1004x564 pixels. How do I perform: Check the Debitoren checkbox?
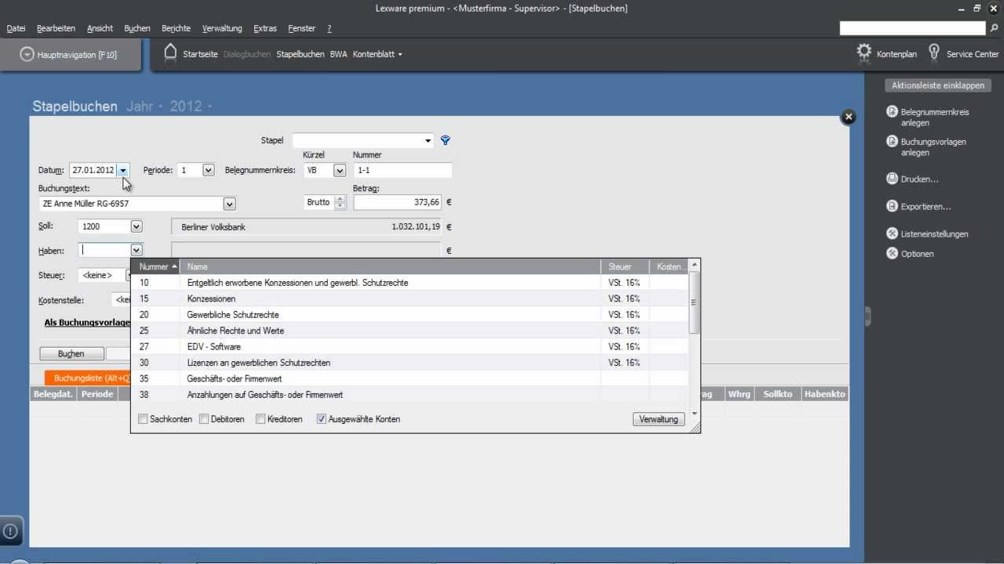[x=204, y=419]
